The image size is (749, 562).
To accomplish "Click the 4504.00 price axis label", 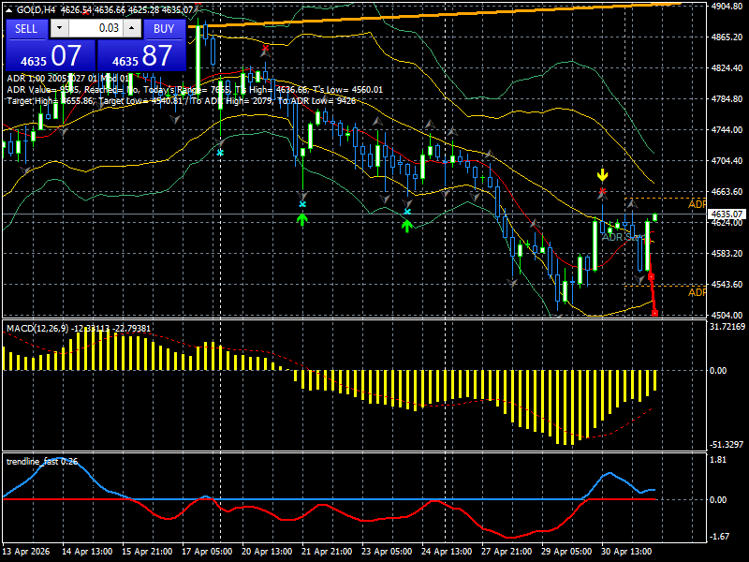I will tap(727, 315).
